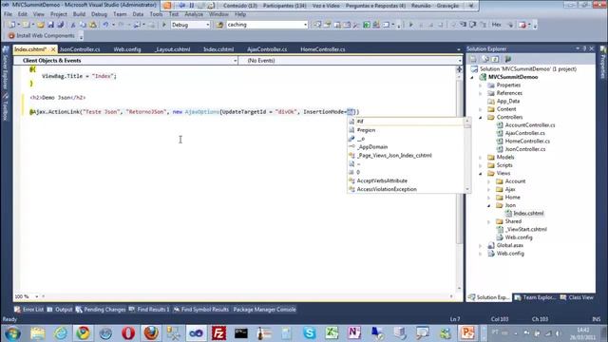Start debugging with the green play icon
This screenshot has width=608, height=342.
click(164, 25)
